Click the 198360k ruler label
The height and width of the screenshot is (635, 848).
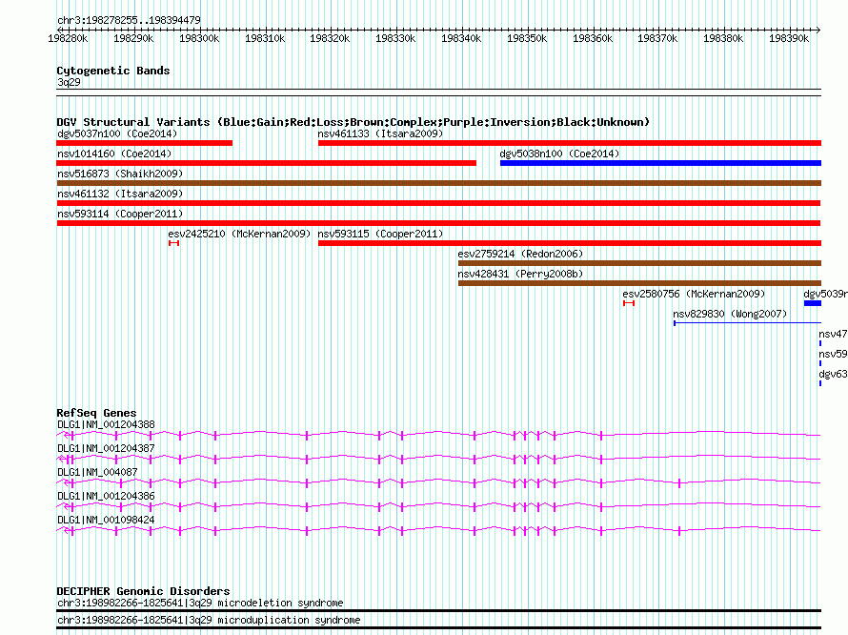[593, 38]
